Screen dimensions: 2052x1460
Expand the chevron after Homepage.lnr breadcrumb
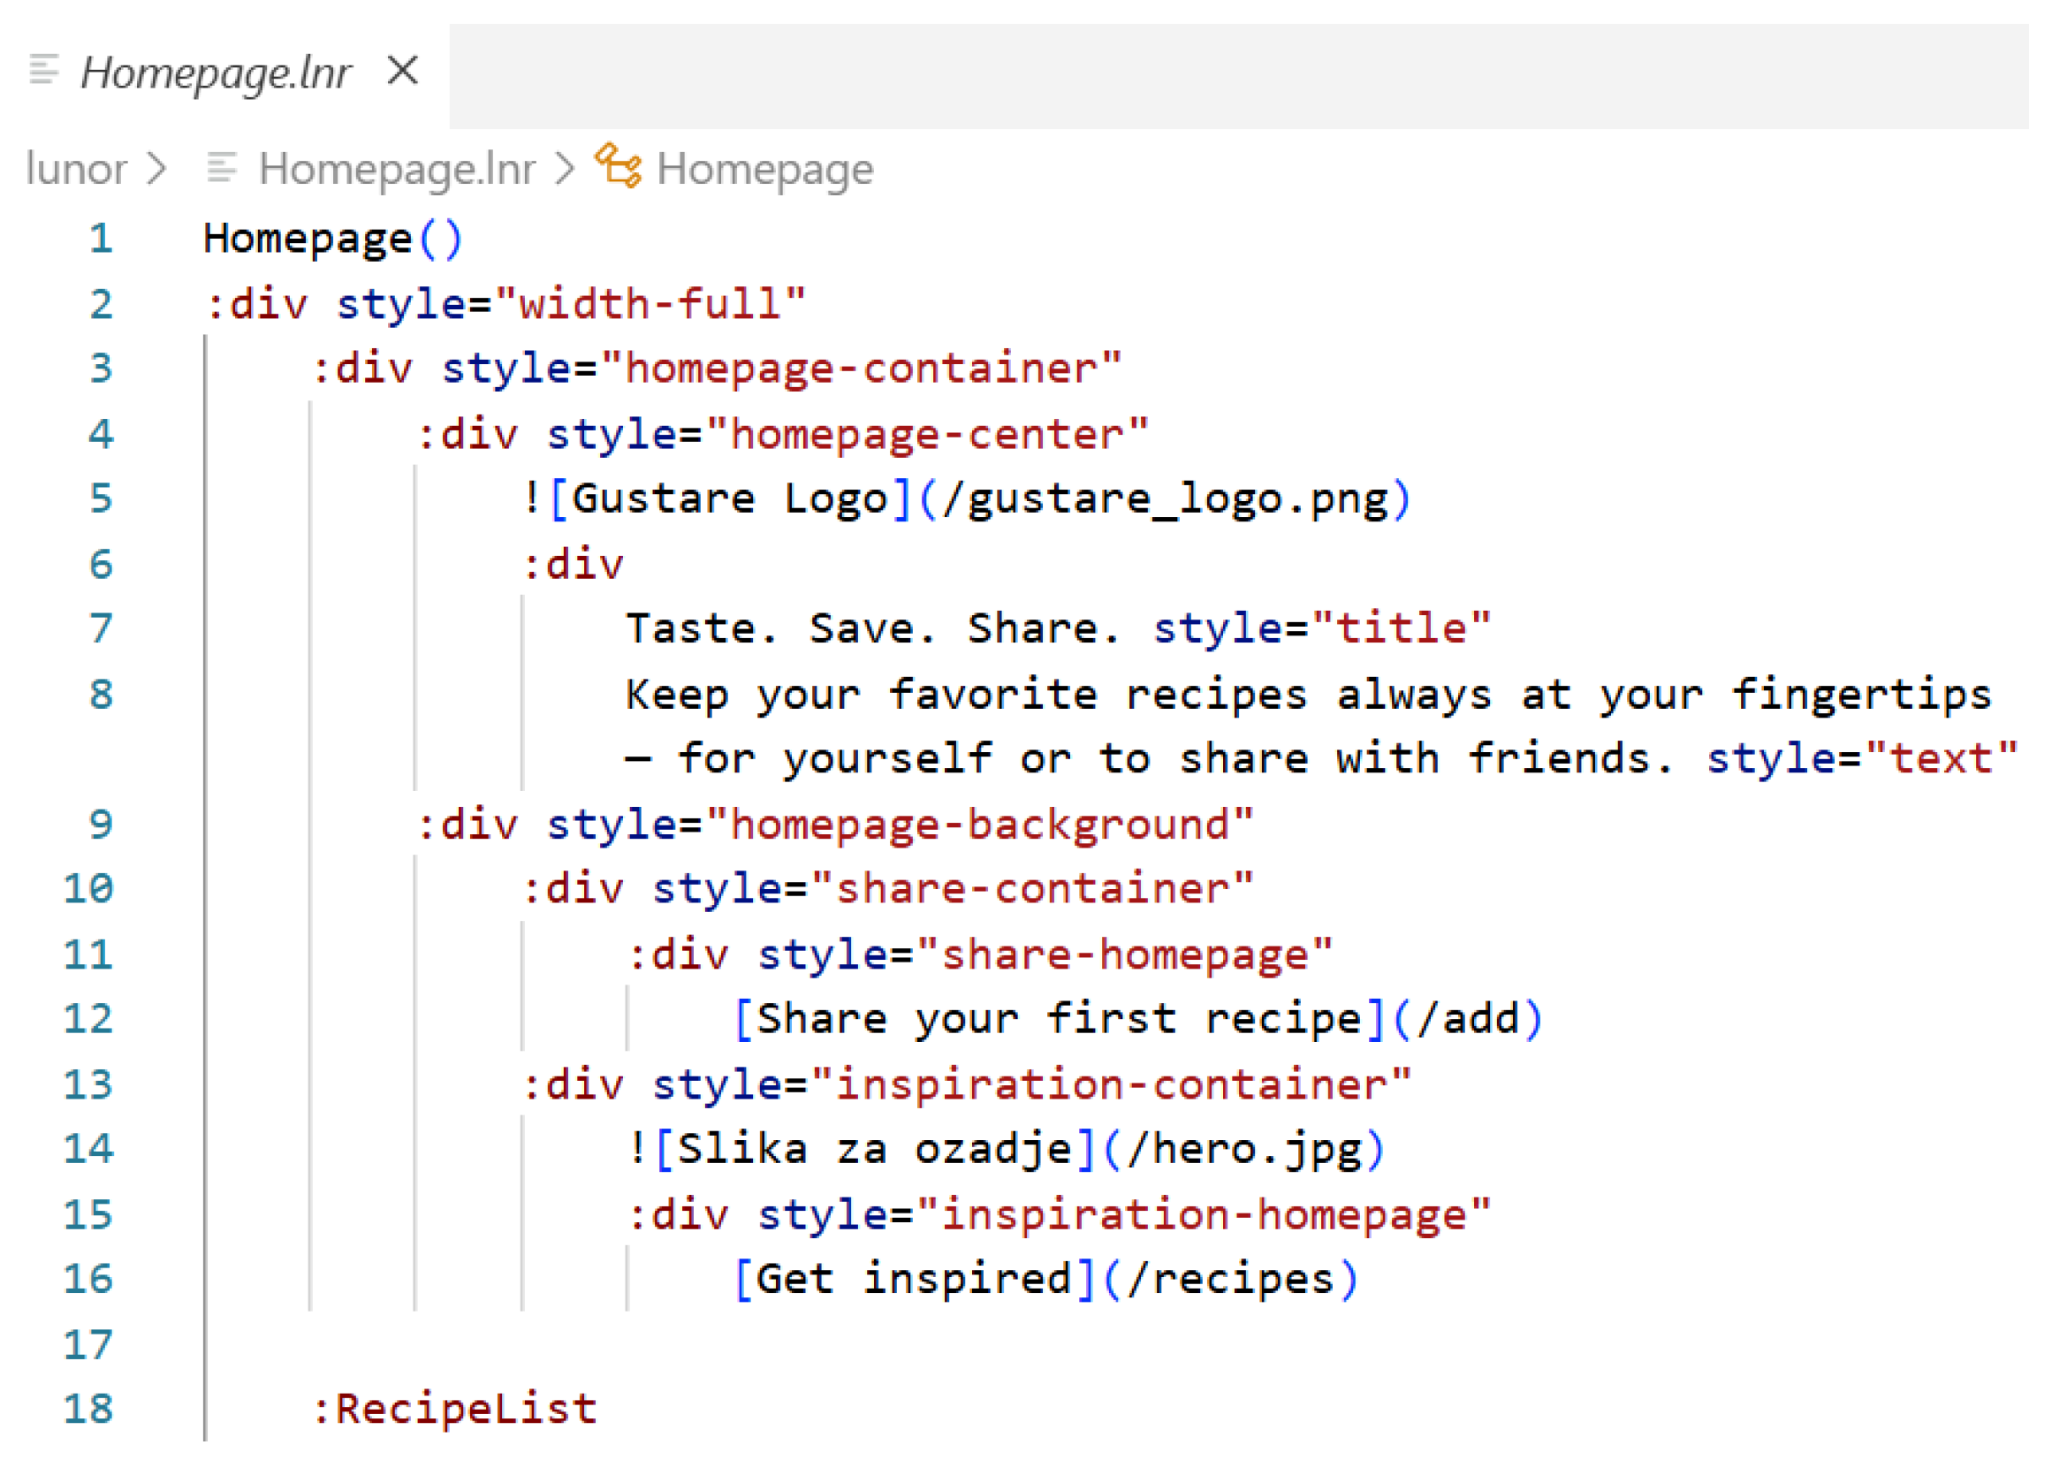[x=565, y=168]
